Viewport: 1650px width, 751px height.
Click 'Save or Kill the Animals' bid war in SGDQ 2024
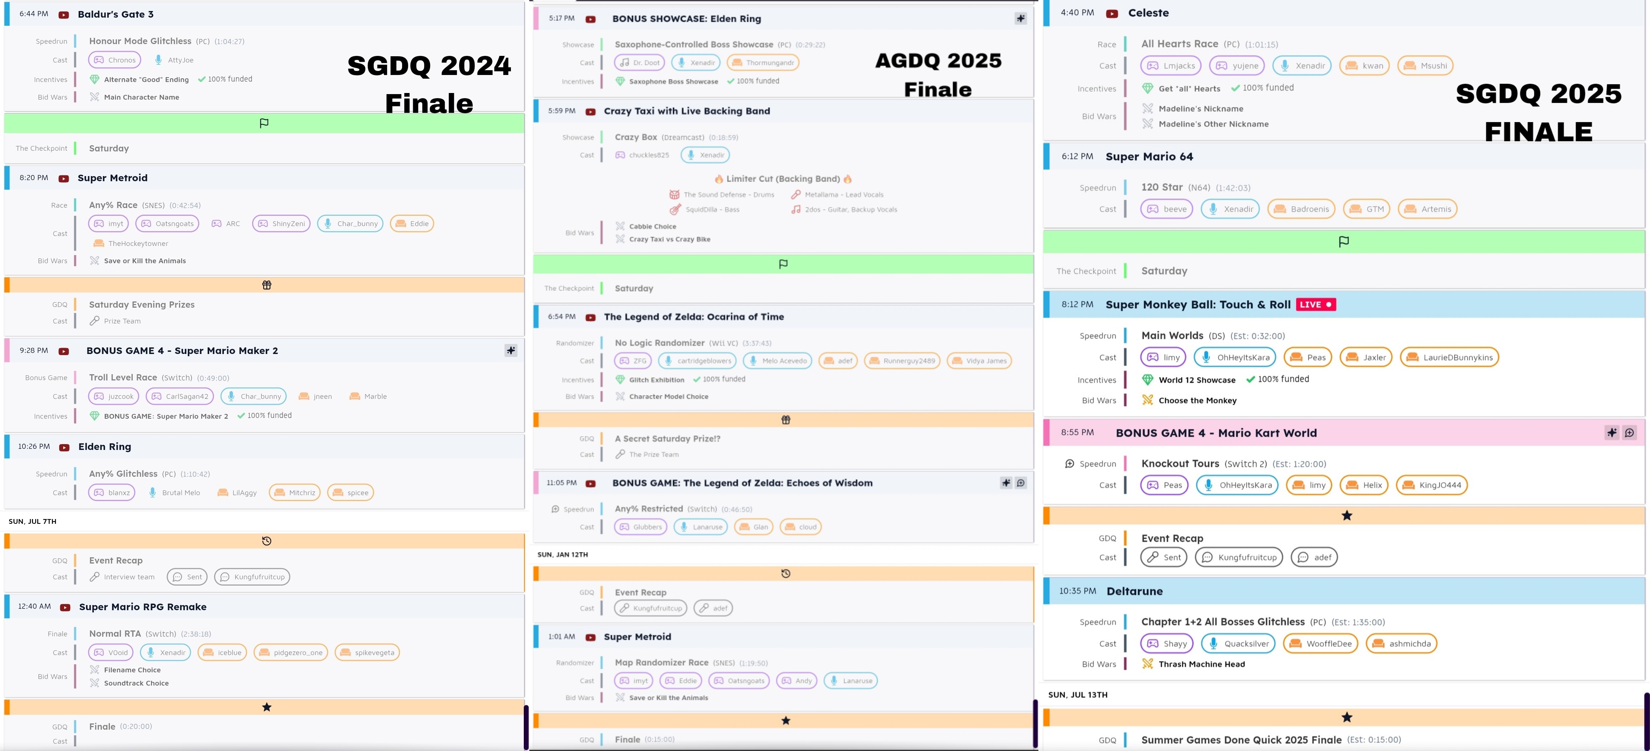tap(145, 261)
